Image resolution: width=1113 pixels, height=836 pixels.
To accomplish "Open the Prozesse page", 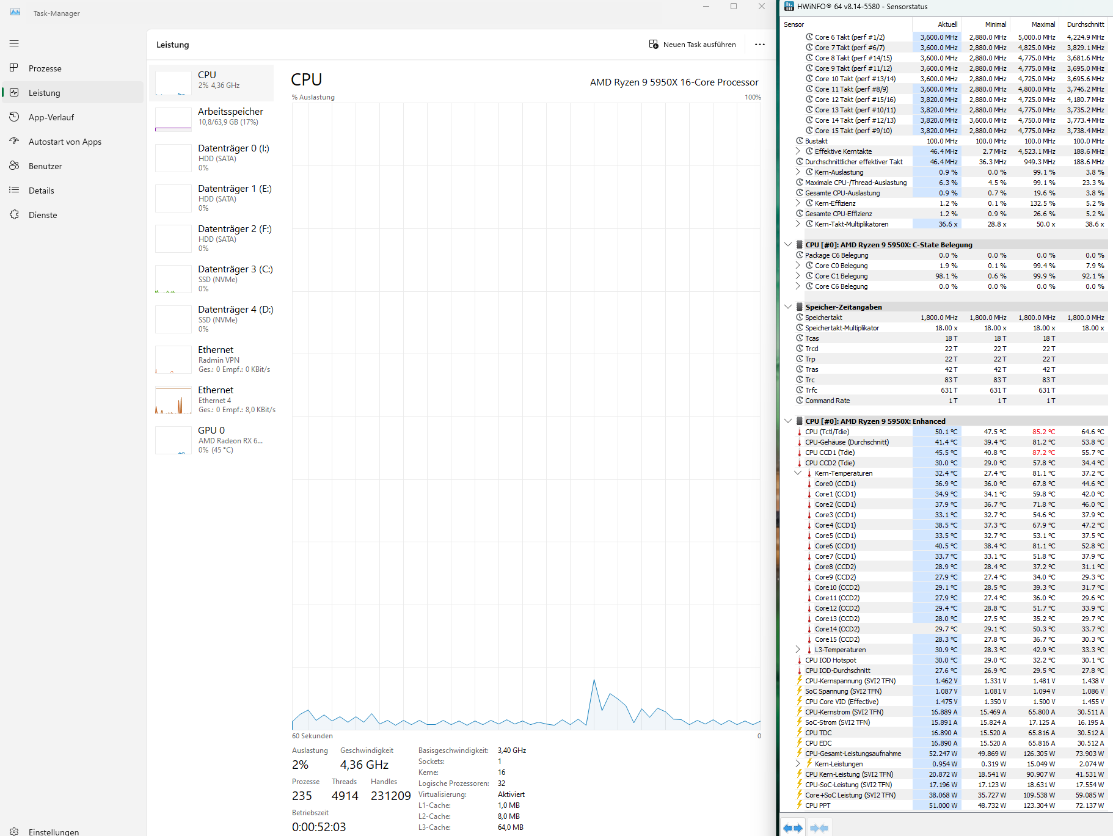I will coord(72,68).
